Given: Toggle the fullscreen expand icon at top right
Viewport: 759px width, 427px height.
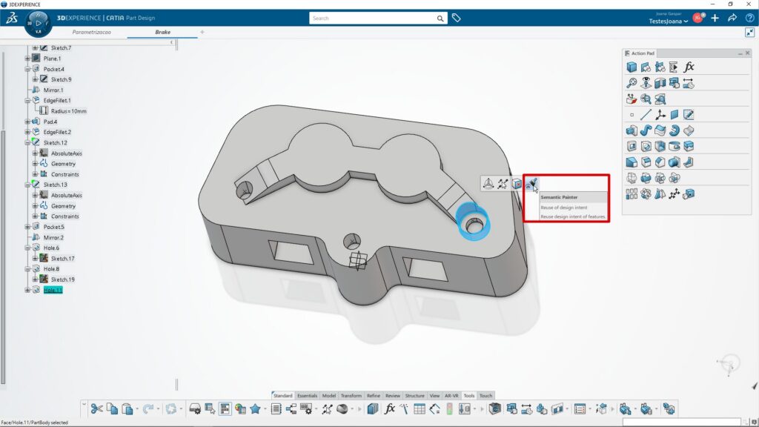Looking at the screenshot, I should [x=749, y=33].
